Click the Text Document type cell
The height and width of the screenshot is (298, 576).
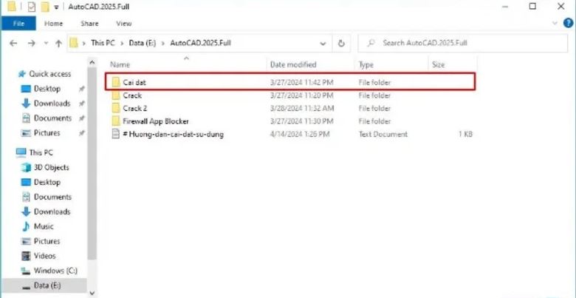click(383, 135)
